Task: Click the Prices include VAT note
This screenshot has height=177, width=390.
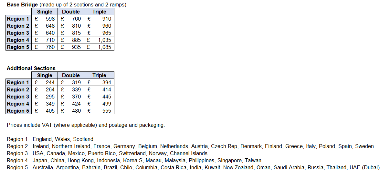Action: coord(86,125)
